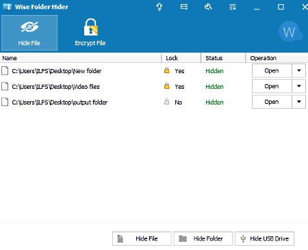Expand the dropdown arrow for New folder
This screenshot has width=308, height=250.
299,70
